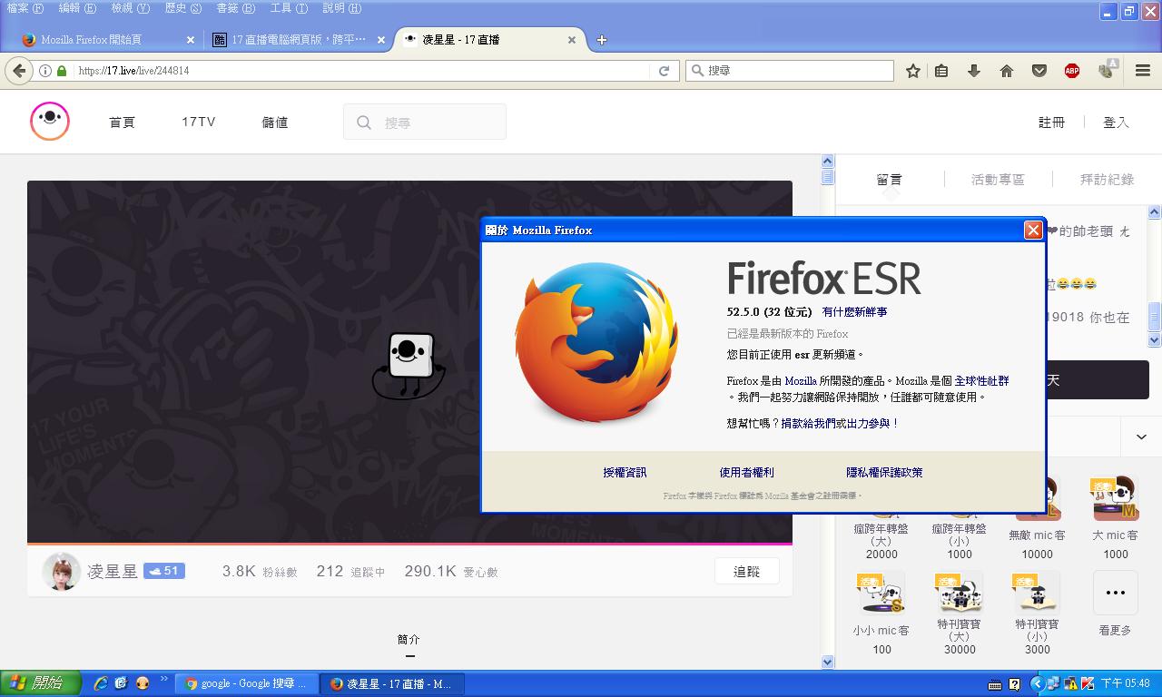Viewport: 1162px width, 697px height.
Task: Switch to google - Google 搜尋 taskbar window
Action: (x=245, y=683)
